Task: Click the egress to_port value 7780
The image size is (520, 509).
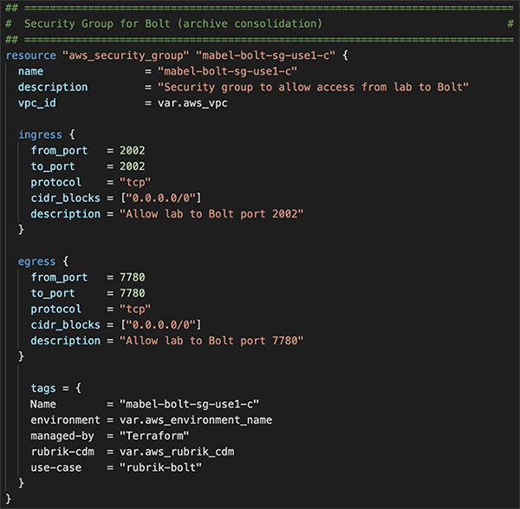Action: (x=133, y=293)
